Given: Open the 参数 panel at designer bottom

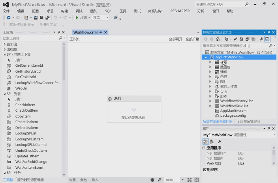Looking at the screenshot, I should tap(83, 180).
